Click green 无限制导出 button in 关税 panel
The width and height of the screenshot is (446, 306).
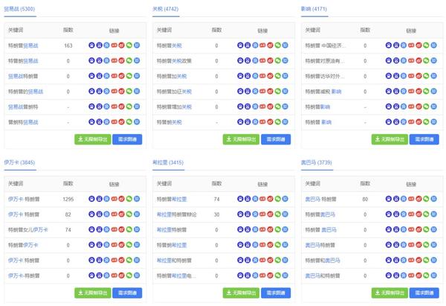pyautogui.click(x=241, y=139)
